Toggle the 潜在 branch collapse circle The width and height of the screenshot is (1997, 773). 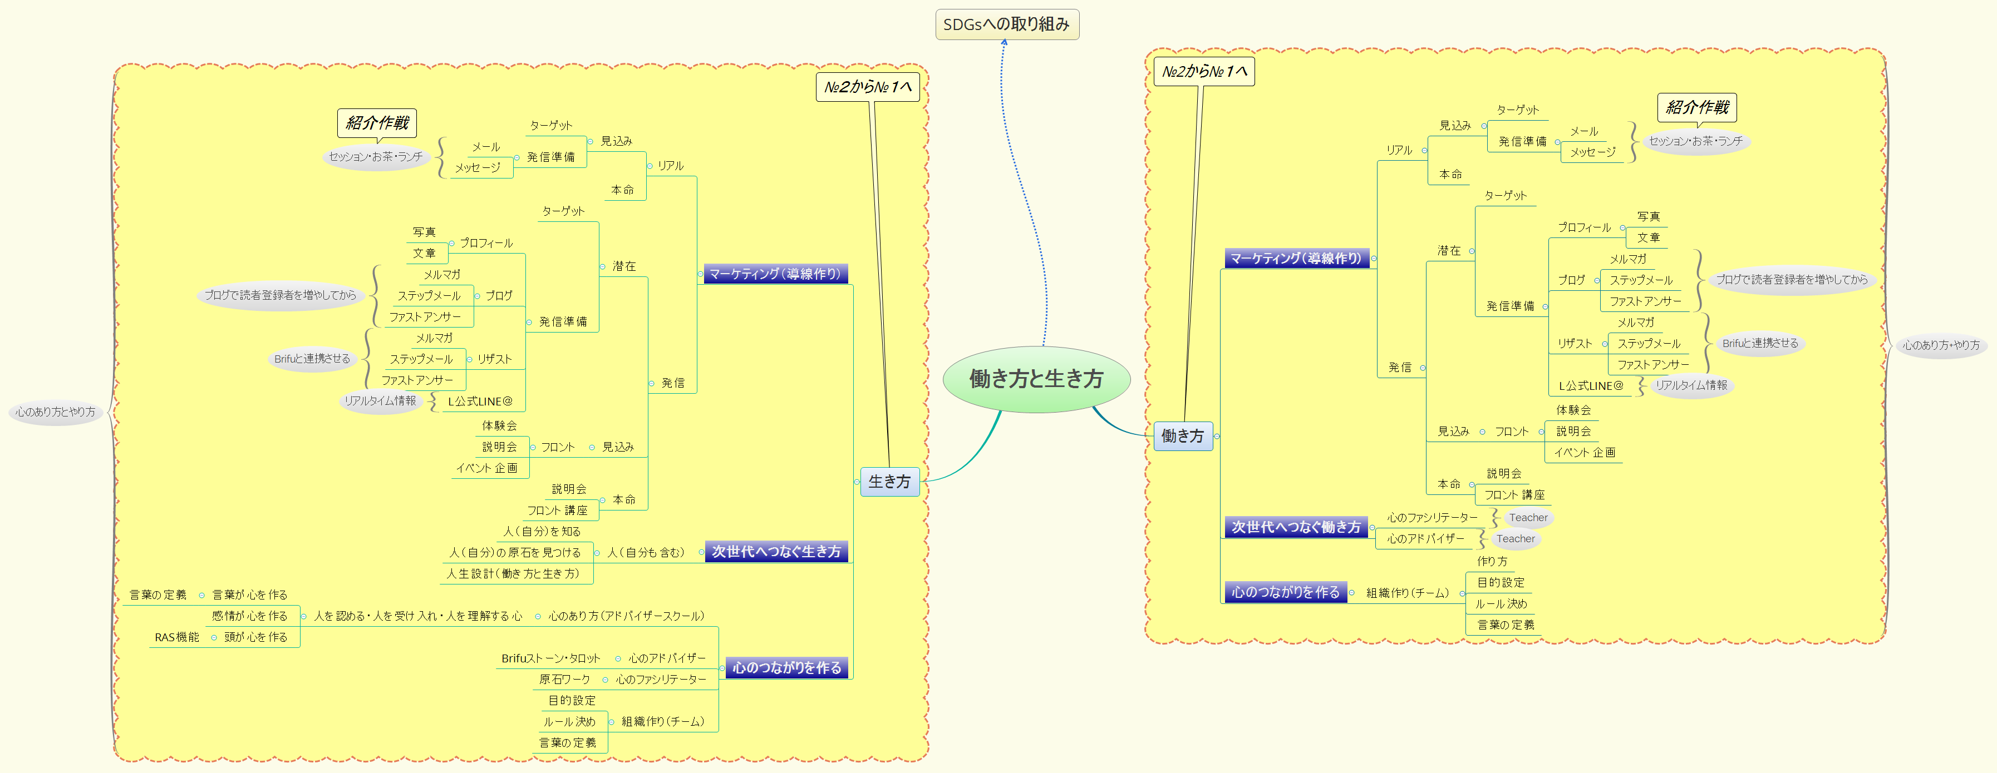(602, 266)
